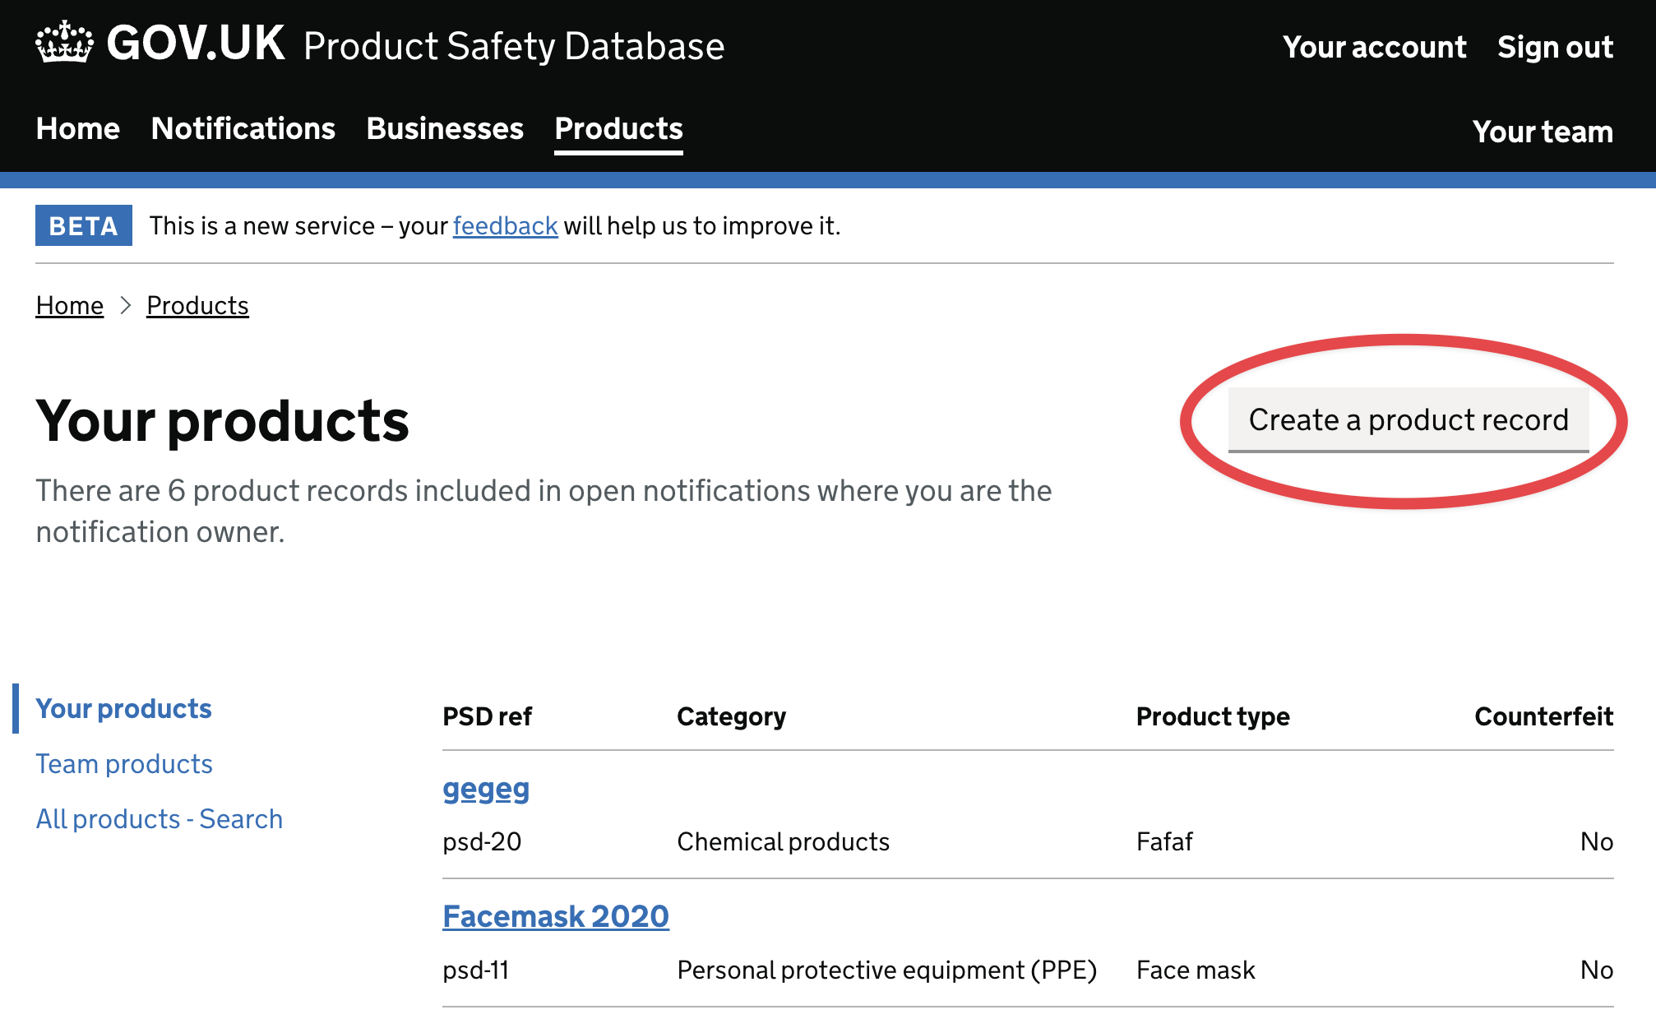Viewport: 1656px width, 1033px height.
Task: Open the gegeg product record
Action: pyautogui.click(x=485, y=790)
